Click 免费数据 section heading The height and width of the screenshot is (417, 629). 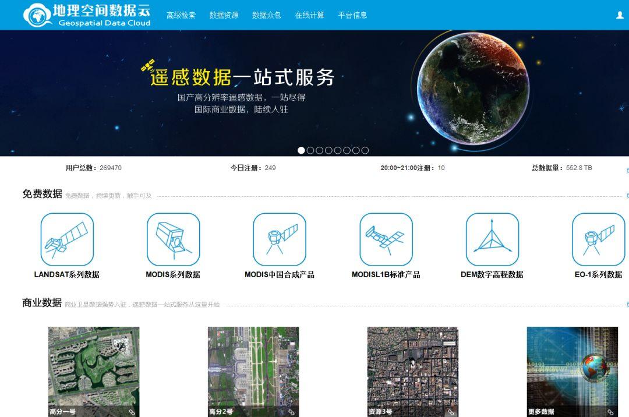[x=42, y=194]
